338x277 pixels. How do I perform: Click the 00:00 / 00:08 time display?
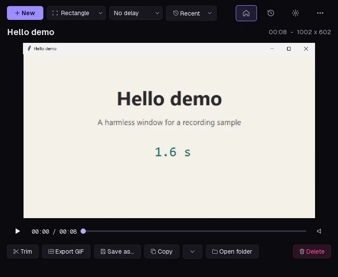click(54, 232)
